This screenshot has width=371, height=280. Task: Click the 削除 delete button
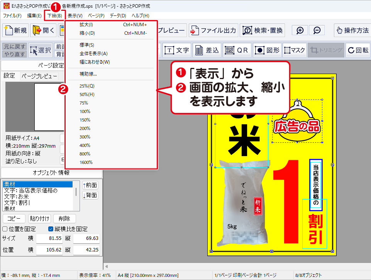click(64, 219)
